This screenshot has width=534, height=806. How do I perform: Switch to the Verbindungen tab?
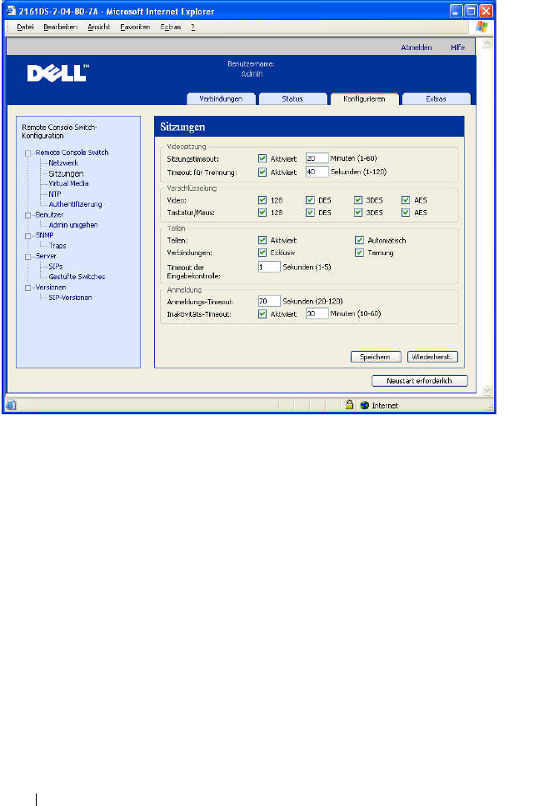[x=221, y=98]
